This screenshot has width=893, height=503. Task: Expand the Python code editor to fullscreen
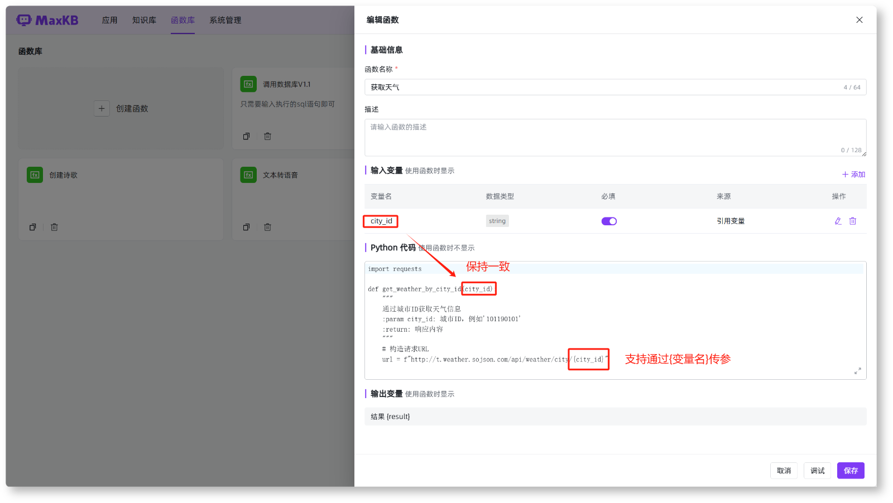(858, 371)
